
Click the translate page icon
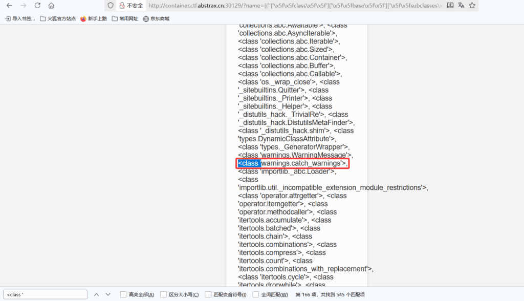[461, 6]
